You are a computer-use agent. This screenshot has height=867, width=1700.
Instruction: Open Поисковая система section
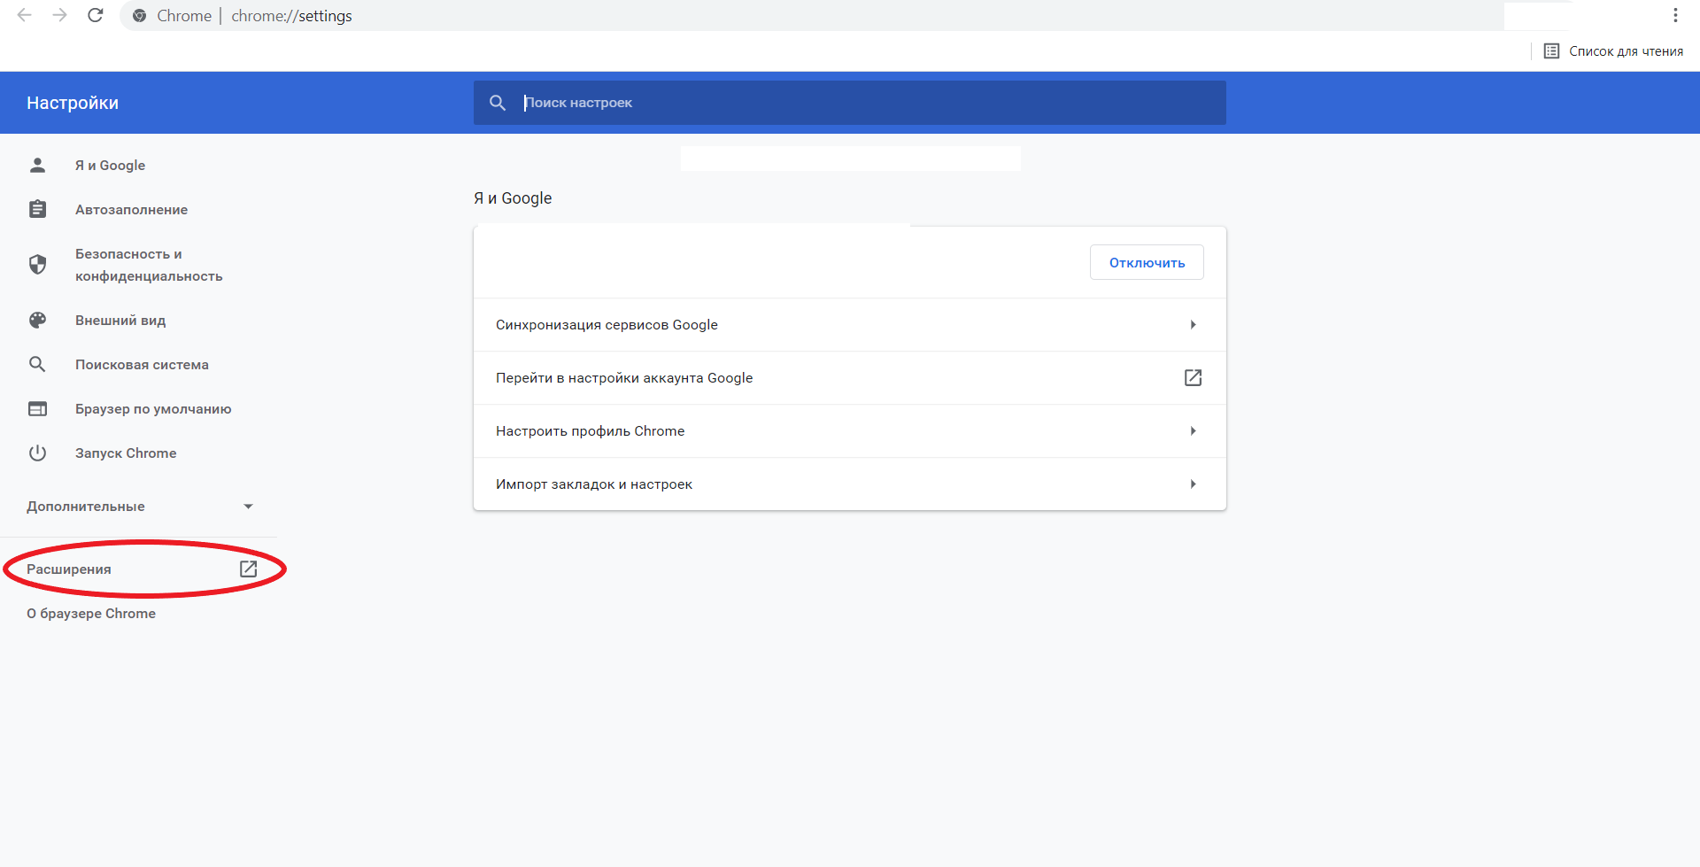pyautogui.click(x=142, y=364)
